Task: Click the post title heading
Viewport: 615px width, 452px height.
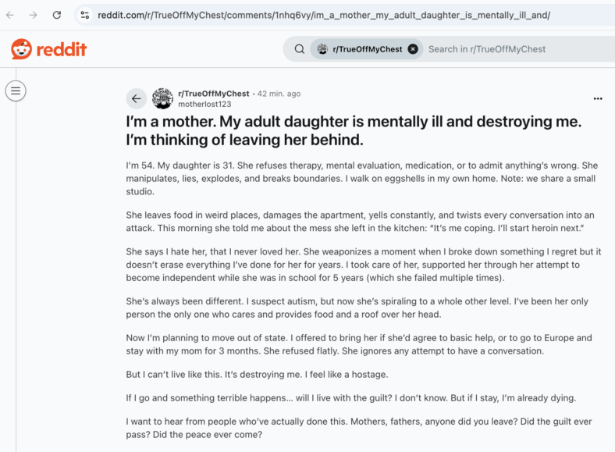Action: tap(354, 130)
